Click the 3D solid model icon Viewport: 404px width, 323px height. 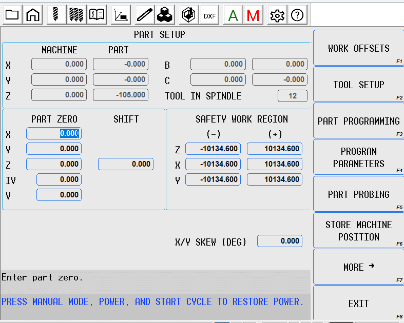coord(188,15)
